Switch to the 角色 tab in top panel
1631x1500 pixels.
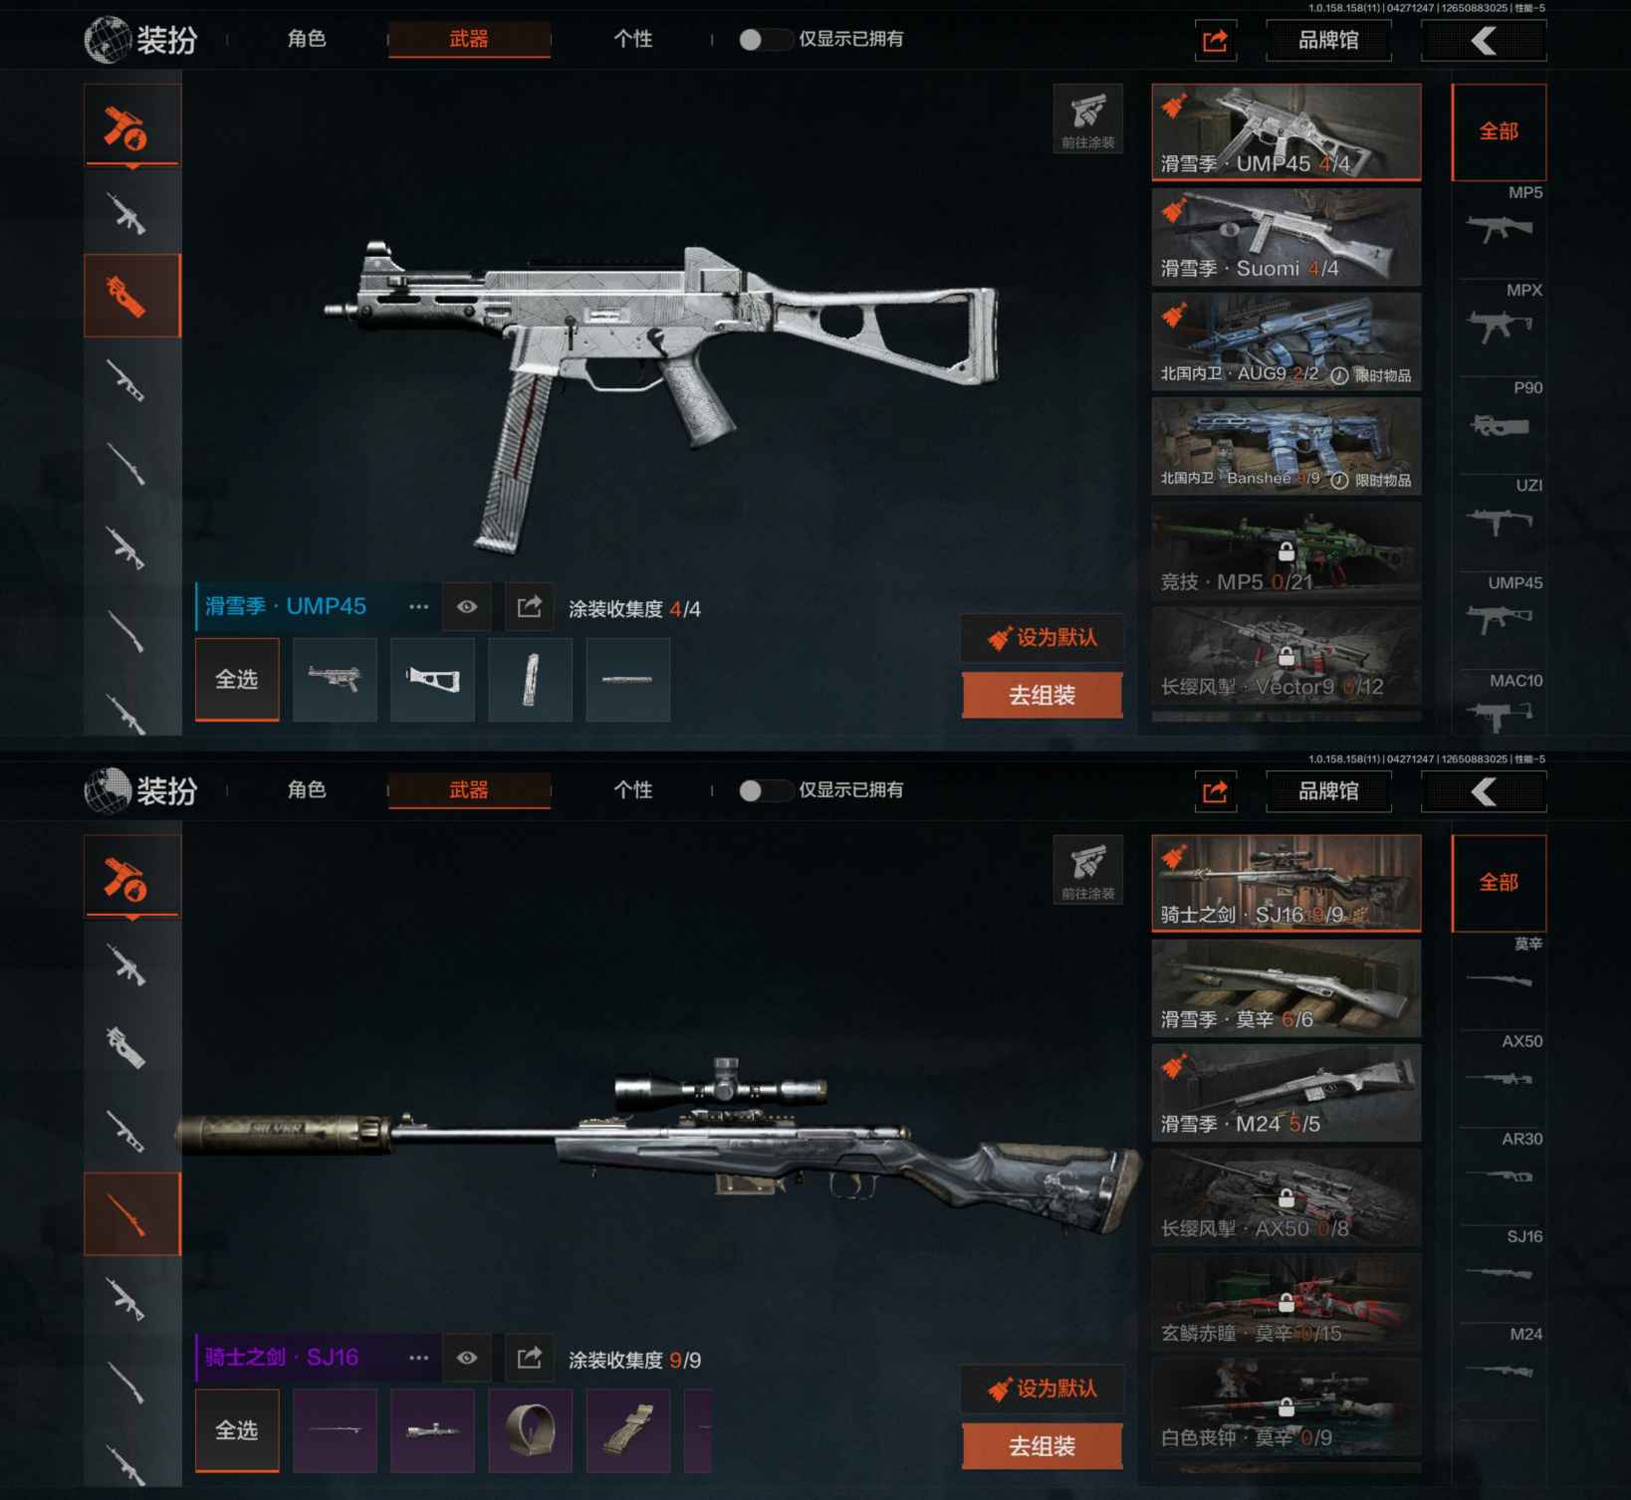pos(307,39)
